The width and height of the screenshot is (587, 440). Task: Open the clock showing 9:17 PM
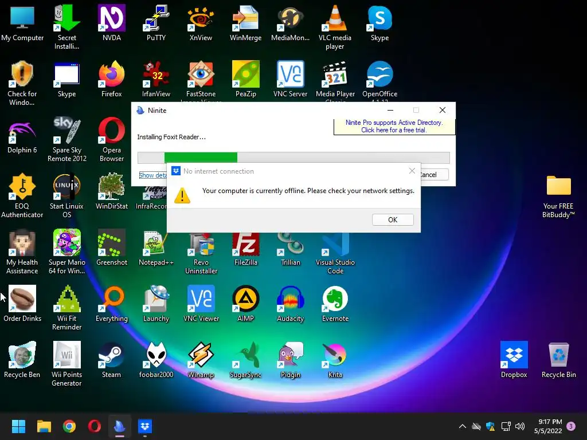click(x=548, y=426)
